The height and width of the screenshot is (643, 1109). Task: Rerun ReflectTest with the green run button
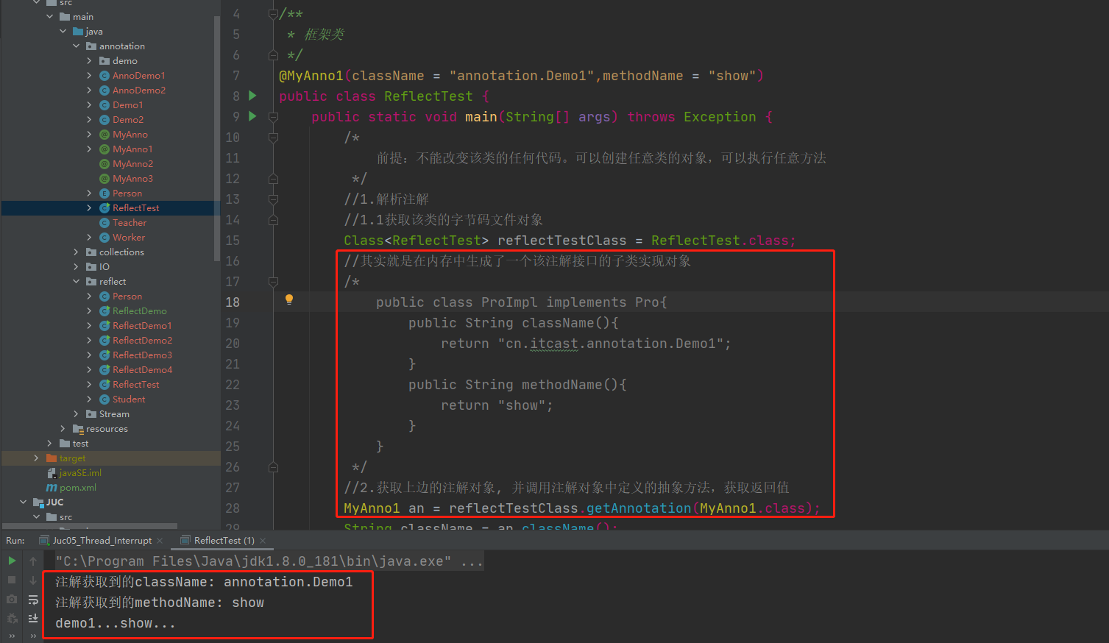tap(12, 561)
